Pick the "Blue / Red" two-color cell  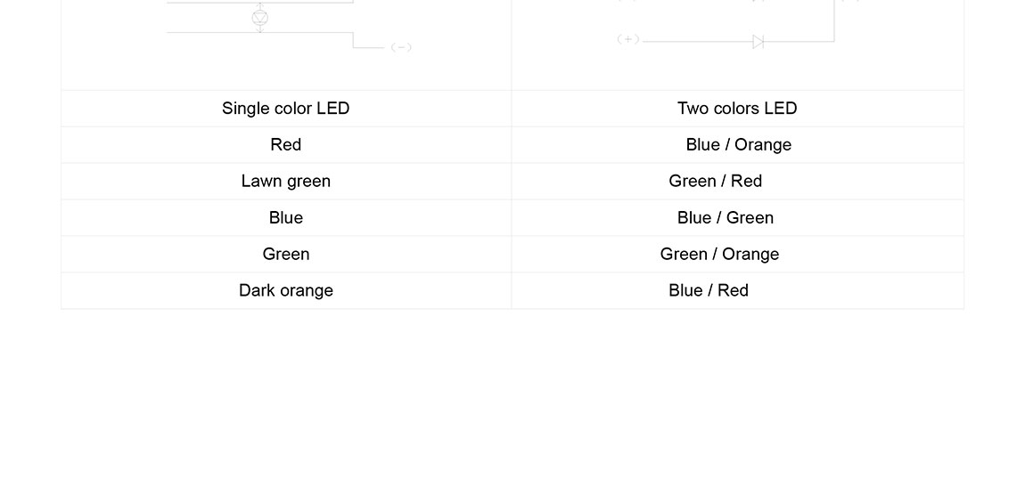708,291
